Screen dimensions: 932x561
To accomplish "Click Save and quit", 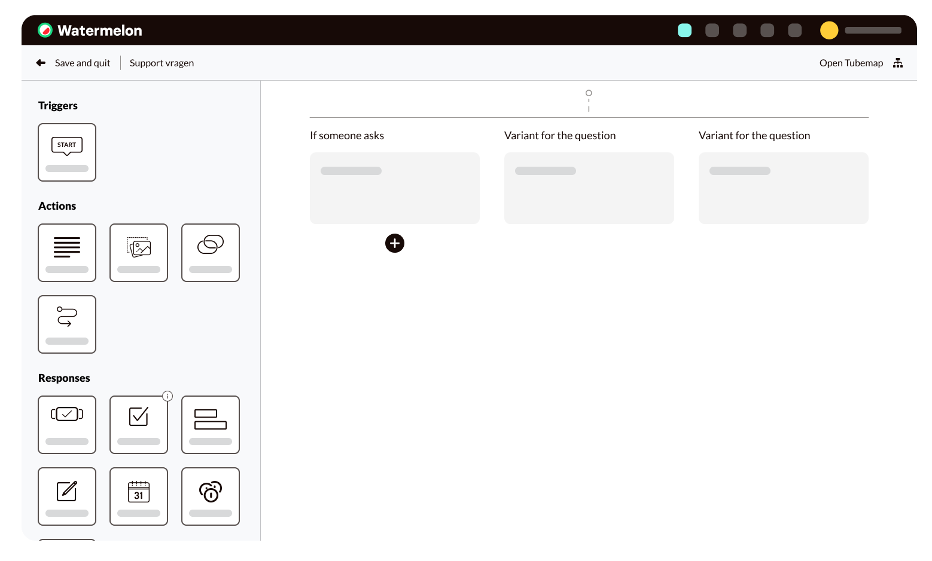I will (83, 63).
